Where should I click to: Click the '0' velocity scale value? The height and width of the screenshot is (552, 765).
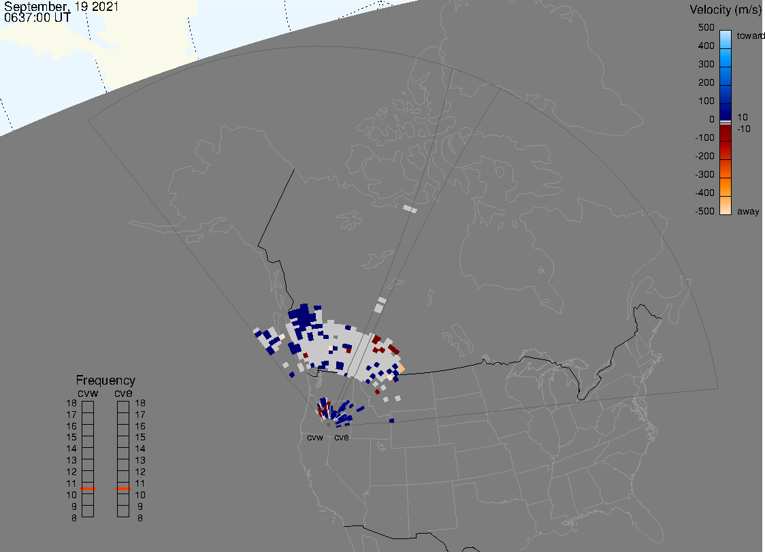click(x=712, y=120)
